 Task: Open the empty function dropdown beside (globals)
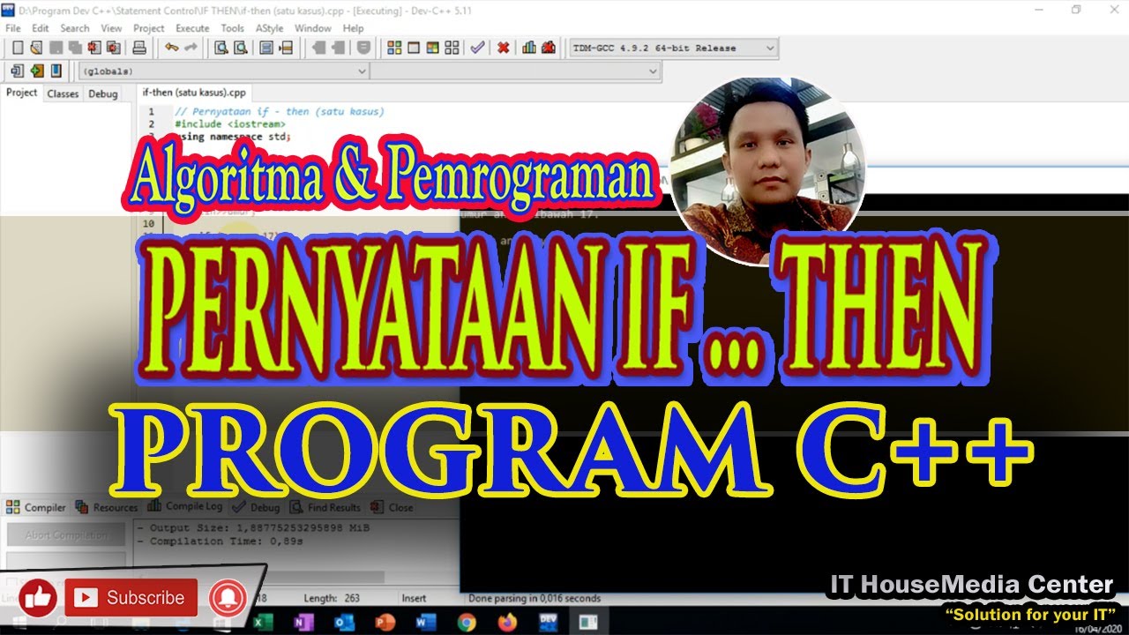pos(515,71)
